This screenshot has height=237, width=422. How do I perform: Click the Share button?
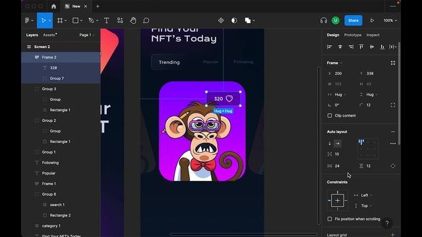353,20
